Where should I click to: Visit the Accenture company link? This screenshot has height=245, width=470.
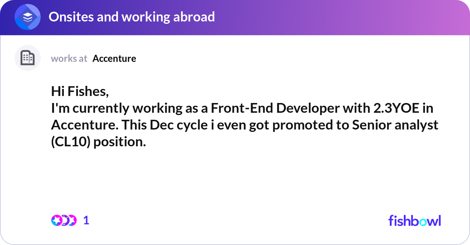[114, 59]
